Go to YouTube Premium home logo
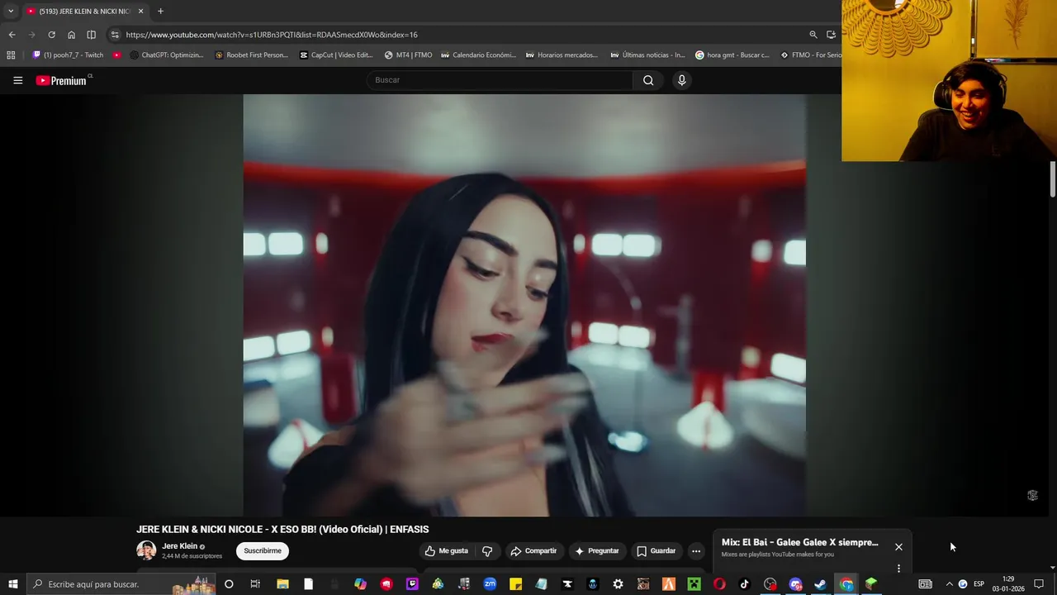The width and height of the screenshot is (1057, 595). coord(63,80)
